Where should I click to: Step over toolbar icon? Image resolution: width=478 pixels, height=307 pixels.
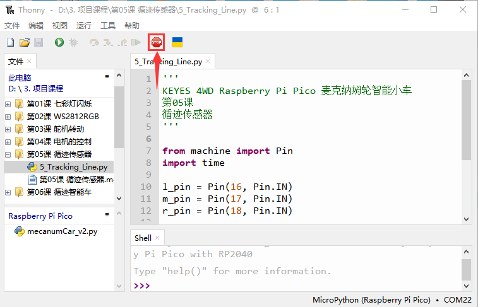coord(94,42)
